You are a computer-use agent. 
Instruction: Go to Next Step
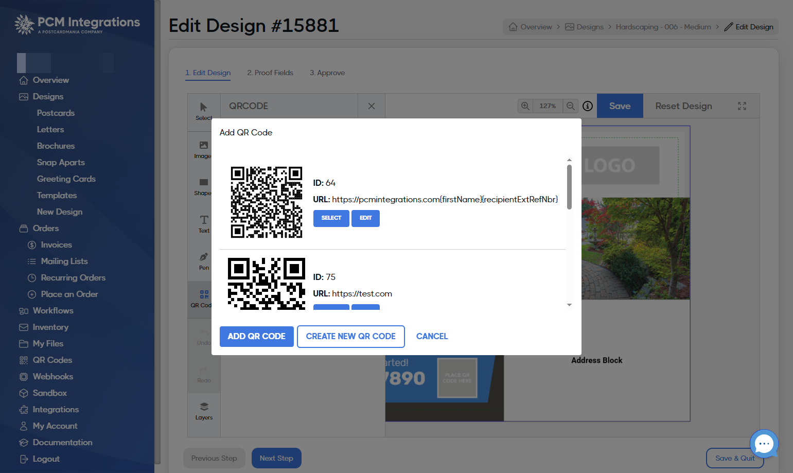tap(276, 458)
